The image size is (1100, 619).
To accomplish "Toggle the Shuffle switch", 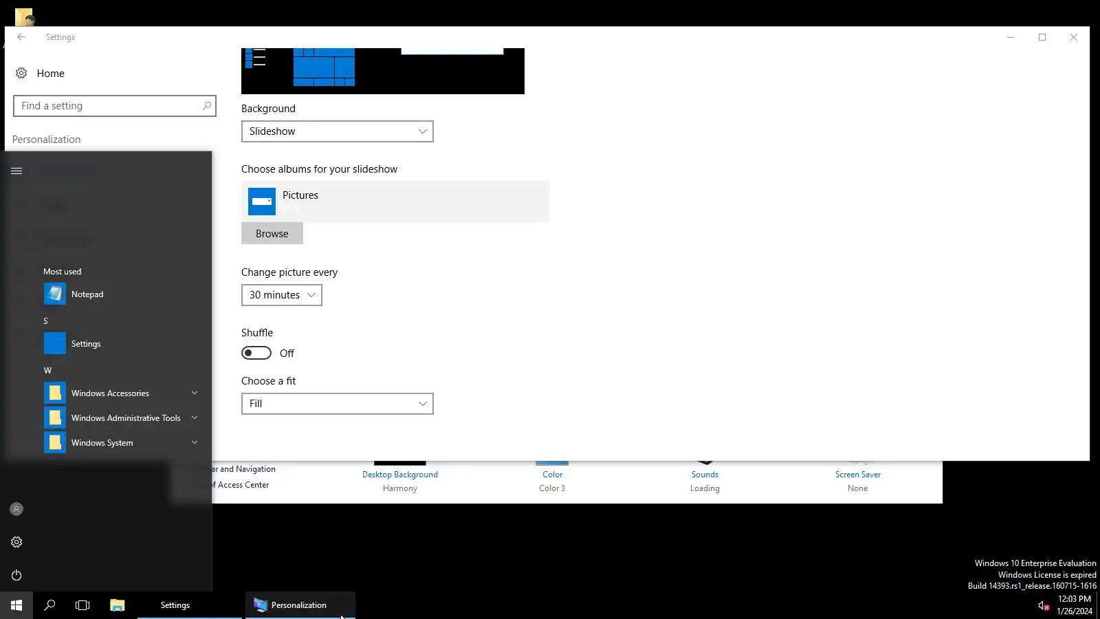I will (x=256, y=353).
